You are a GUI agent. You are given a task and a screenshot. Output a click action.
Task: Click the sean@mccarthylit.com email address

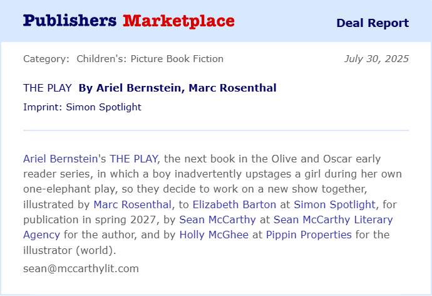(81, 268)
